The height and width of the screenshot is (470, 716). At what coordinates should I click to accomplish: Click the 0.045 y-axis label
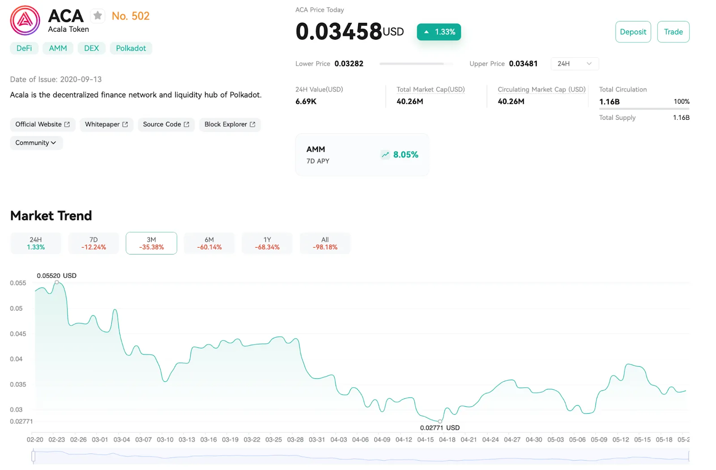point(18,334)
